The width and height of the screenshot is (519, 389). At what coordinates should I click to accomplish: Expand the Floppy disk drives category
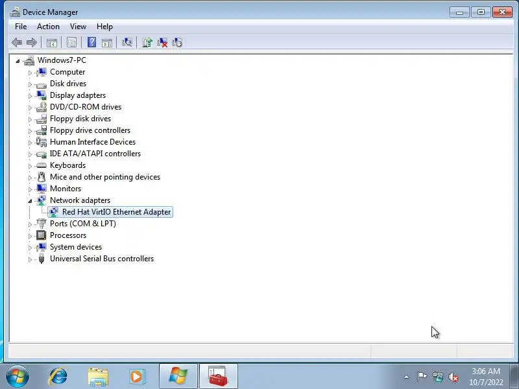coord(30,119)
